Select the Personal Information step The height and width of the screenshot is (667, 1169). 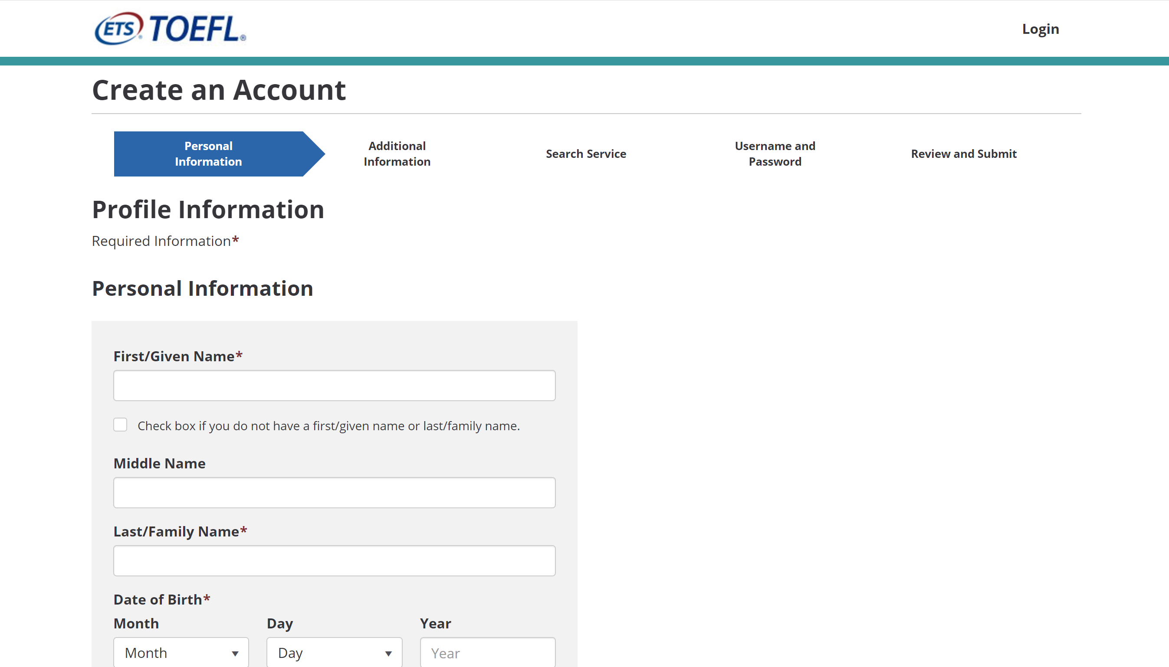(x=209, y=154)
